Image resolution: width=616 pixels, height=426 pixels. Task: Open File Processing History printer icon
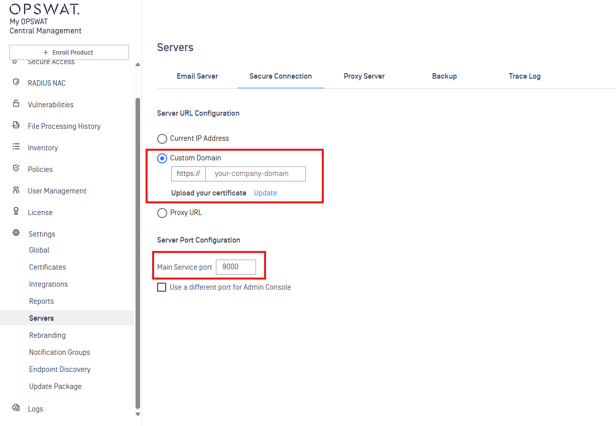point(16,125)
